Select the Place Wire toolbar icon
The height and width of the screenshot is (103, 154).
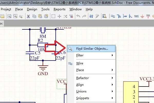tap(113, 16)
